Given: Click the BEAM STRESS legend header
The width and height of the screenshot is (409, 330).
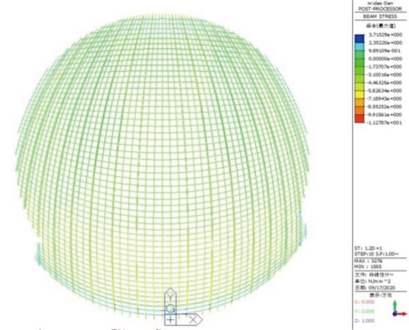Looking at the screenshot, I should pyautogui.click(x=380, y=17).
